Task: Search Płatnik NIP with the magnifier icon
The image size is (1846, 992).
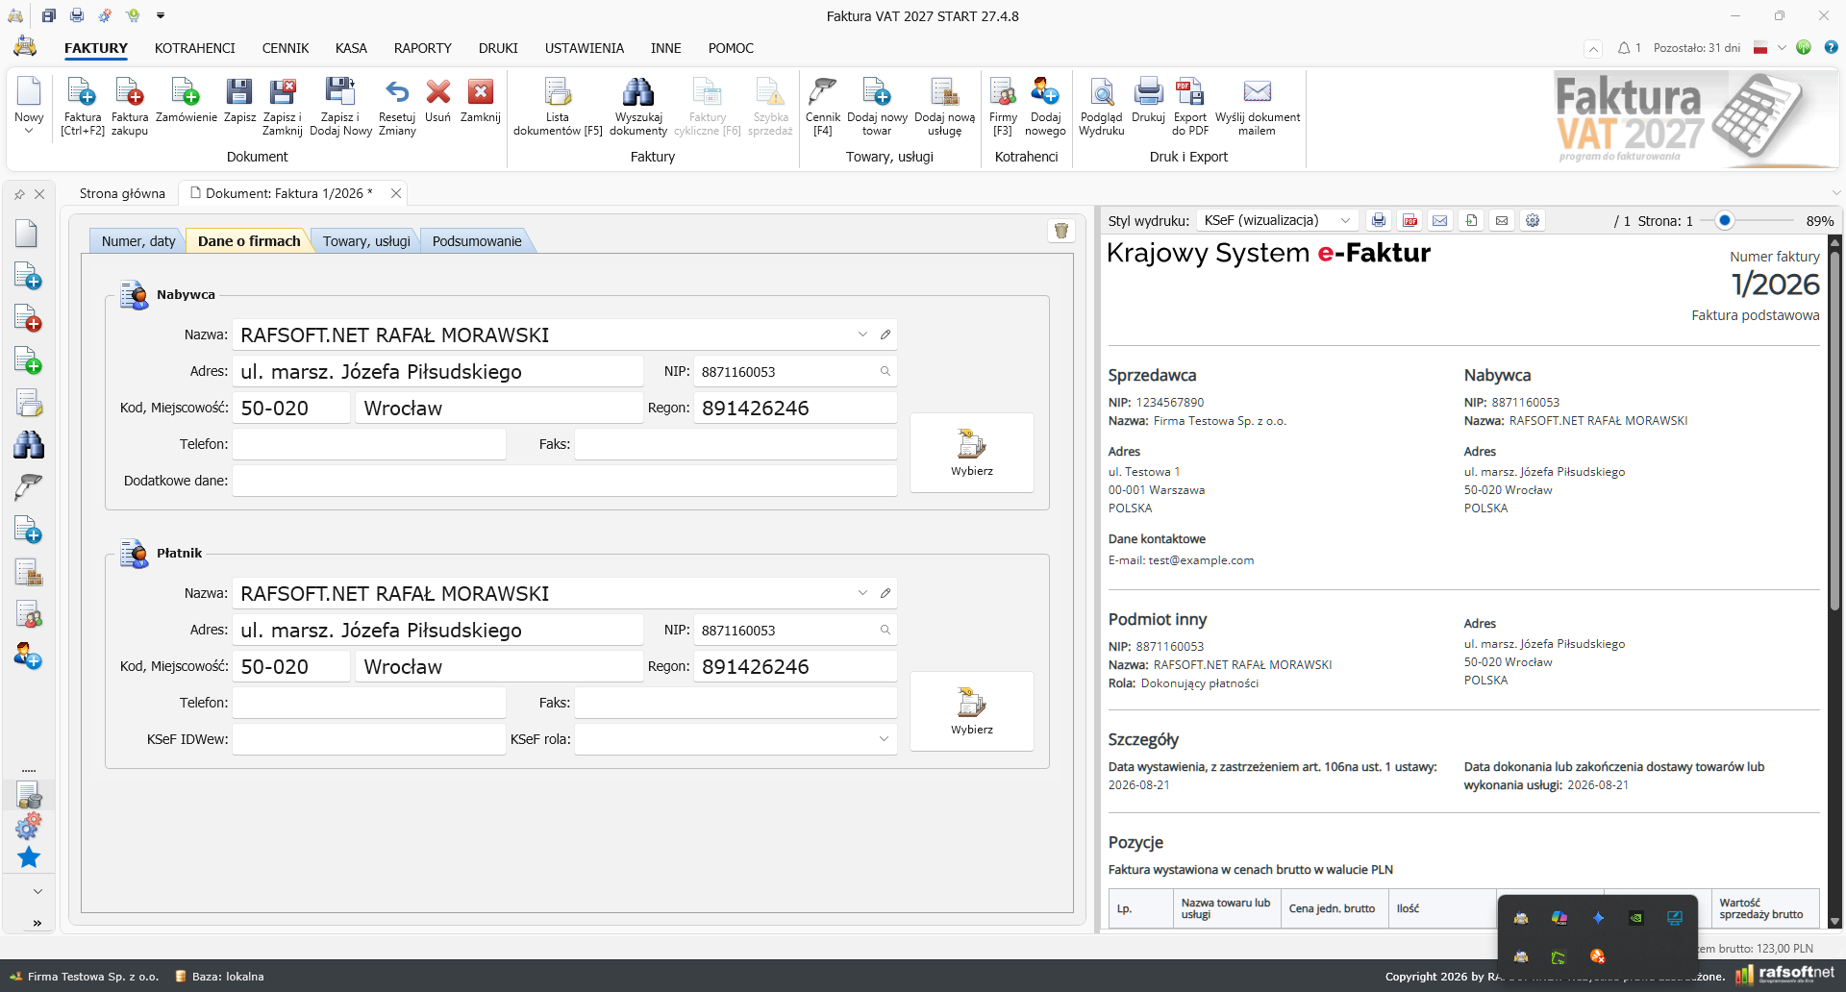Action: coord(886,630)
